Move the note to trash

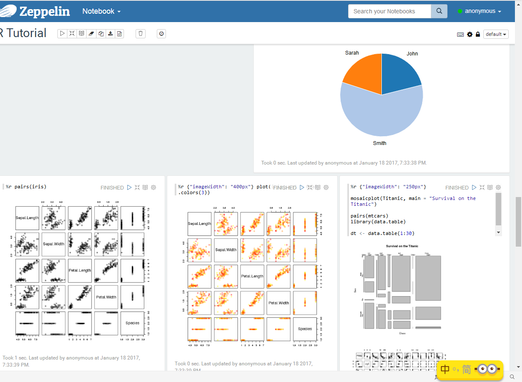tap(140, 33)
